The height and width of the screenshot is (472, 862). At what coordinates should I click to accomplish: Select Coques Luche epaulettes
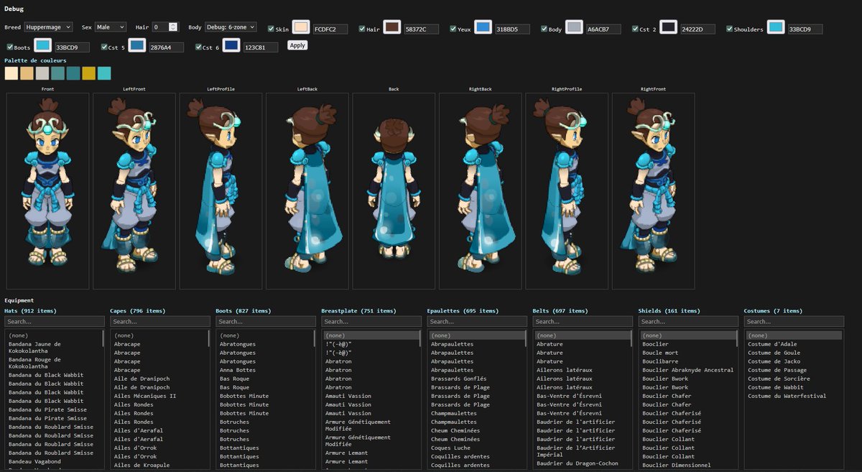476,448
